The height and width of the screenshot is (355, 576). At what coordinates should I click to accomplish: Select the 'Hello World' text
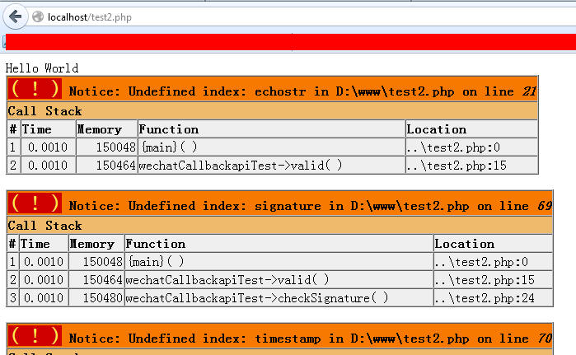(x=42, y=68)
